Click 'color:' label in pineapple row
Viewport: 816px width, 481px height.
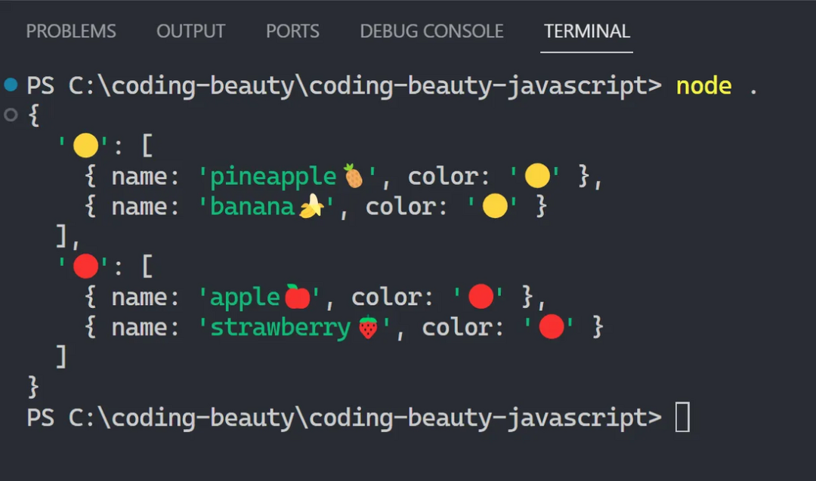click(449, 177)
